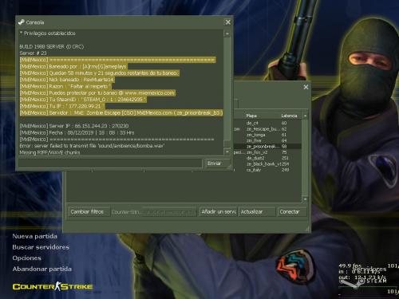Select the ze_prisonbreak server row

tap(267, 147)
